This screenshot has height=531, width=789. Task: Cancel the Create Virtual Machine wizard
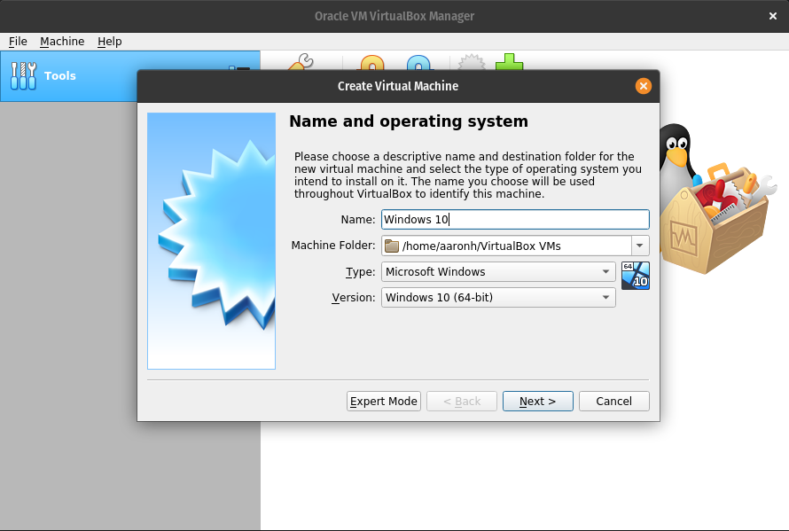click(x=613, y=401)
